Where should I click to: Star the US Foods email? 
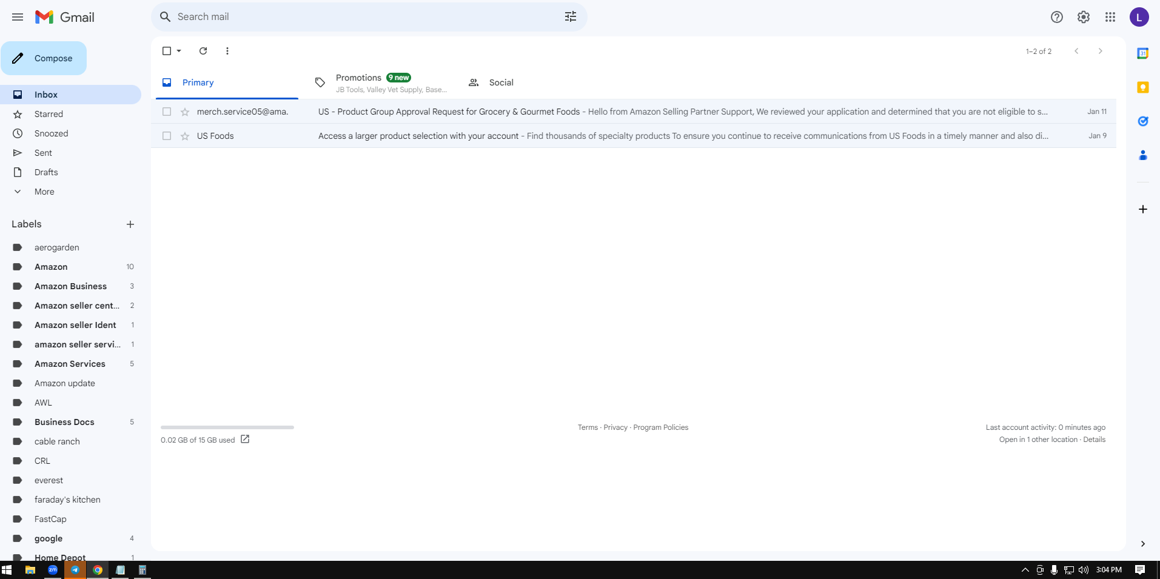click(185, 136)
